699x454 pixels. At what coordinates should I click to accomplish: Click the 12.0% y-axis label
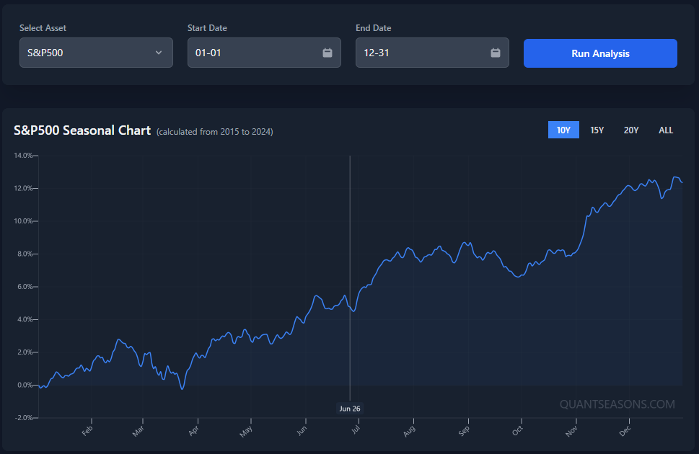[23, 189]
